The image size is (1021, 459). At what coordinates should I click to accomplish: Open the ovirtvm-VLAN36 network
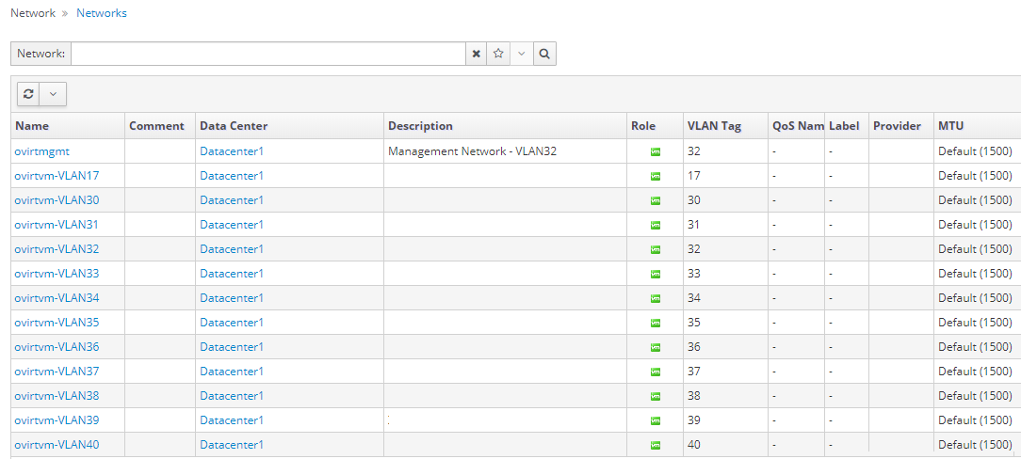(57, 346)
